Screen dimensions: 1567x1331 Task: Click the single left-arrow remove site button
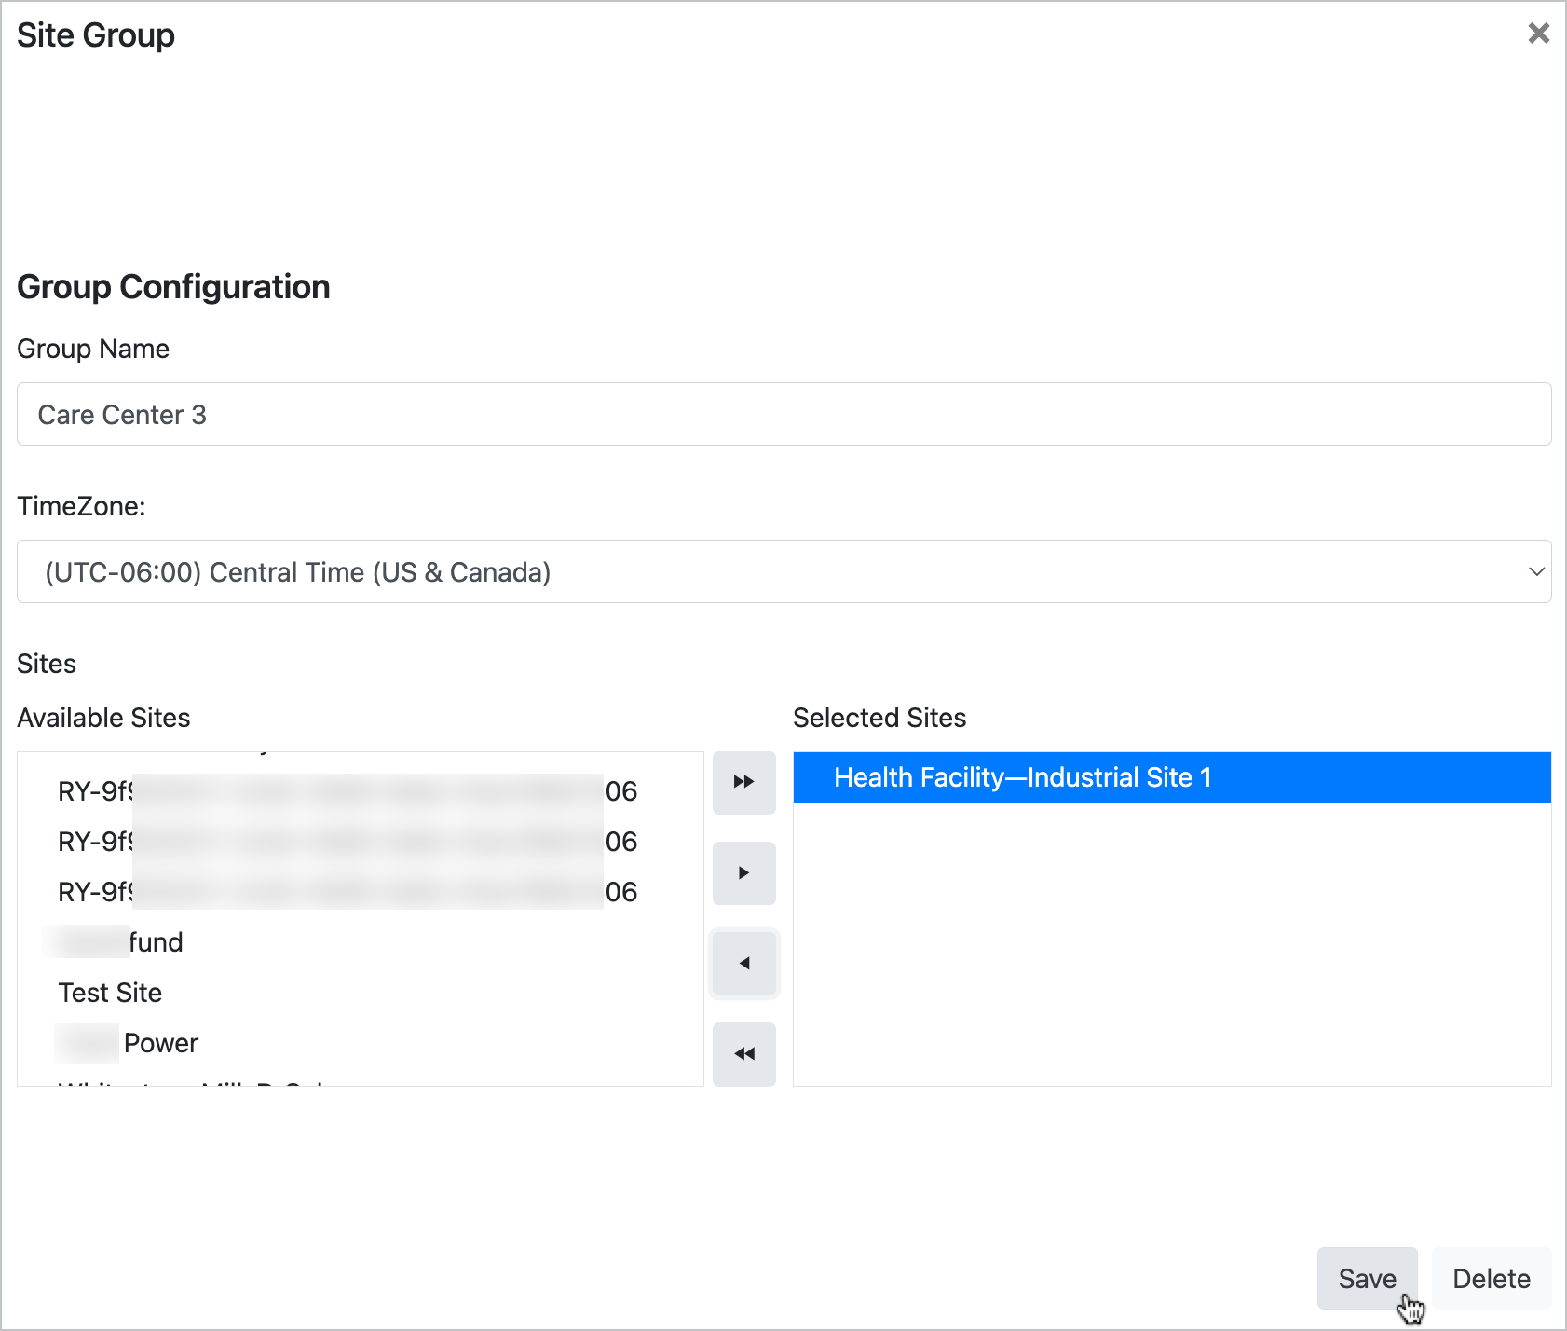pyautogui.click(x=743, y=963)
